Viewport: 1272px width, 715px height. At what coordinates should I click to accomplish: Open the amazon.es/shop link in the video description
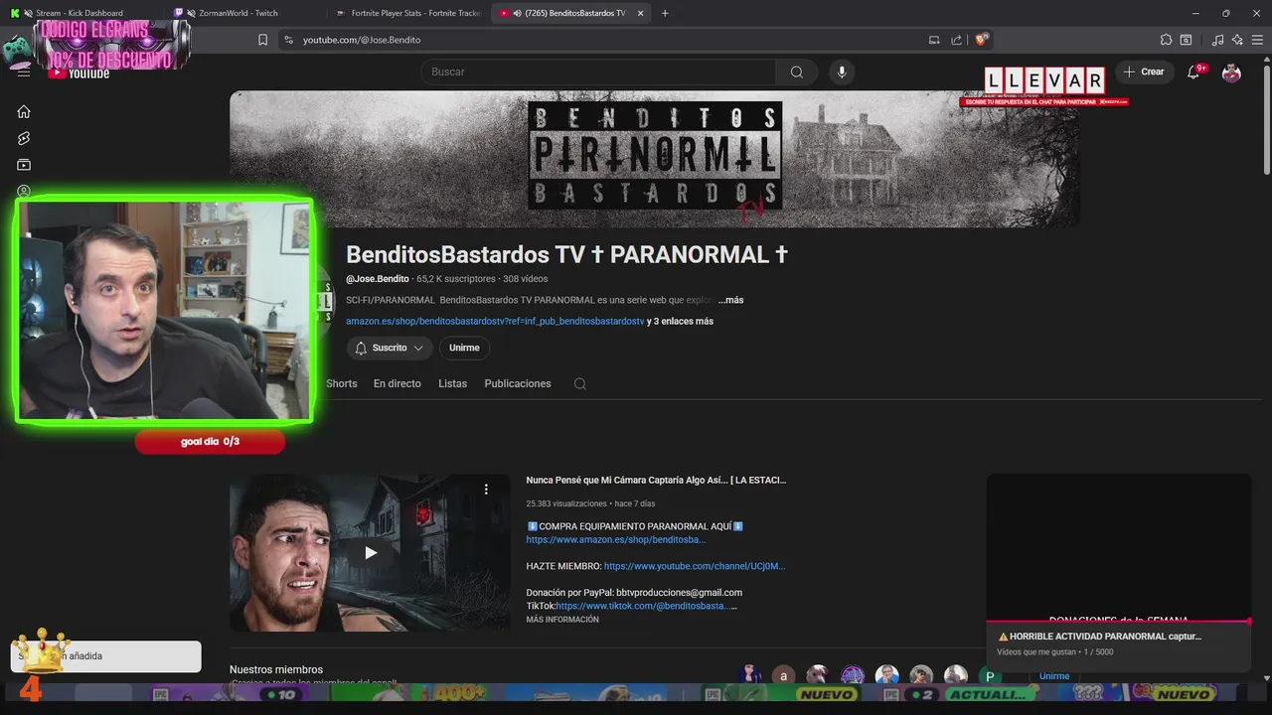click(616, 539)
